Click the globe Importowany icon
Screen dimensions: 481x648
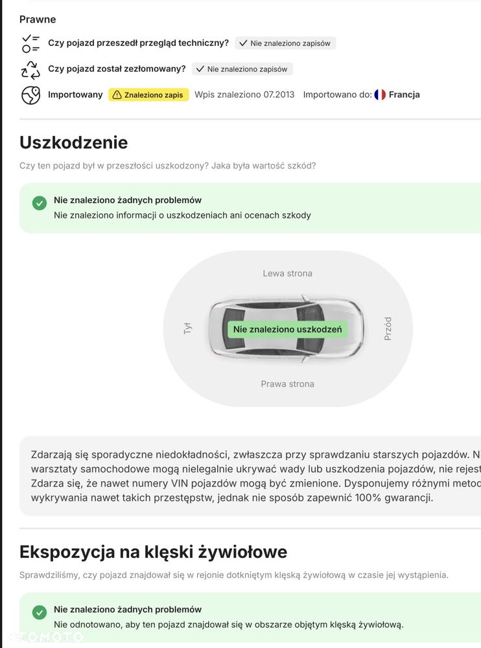click(x=30, y=95)
